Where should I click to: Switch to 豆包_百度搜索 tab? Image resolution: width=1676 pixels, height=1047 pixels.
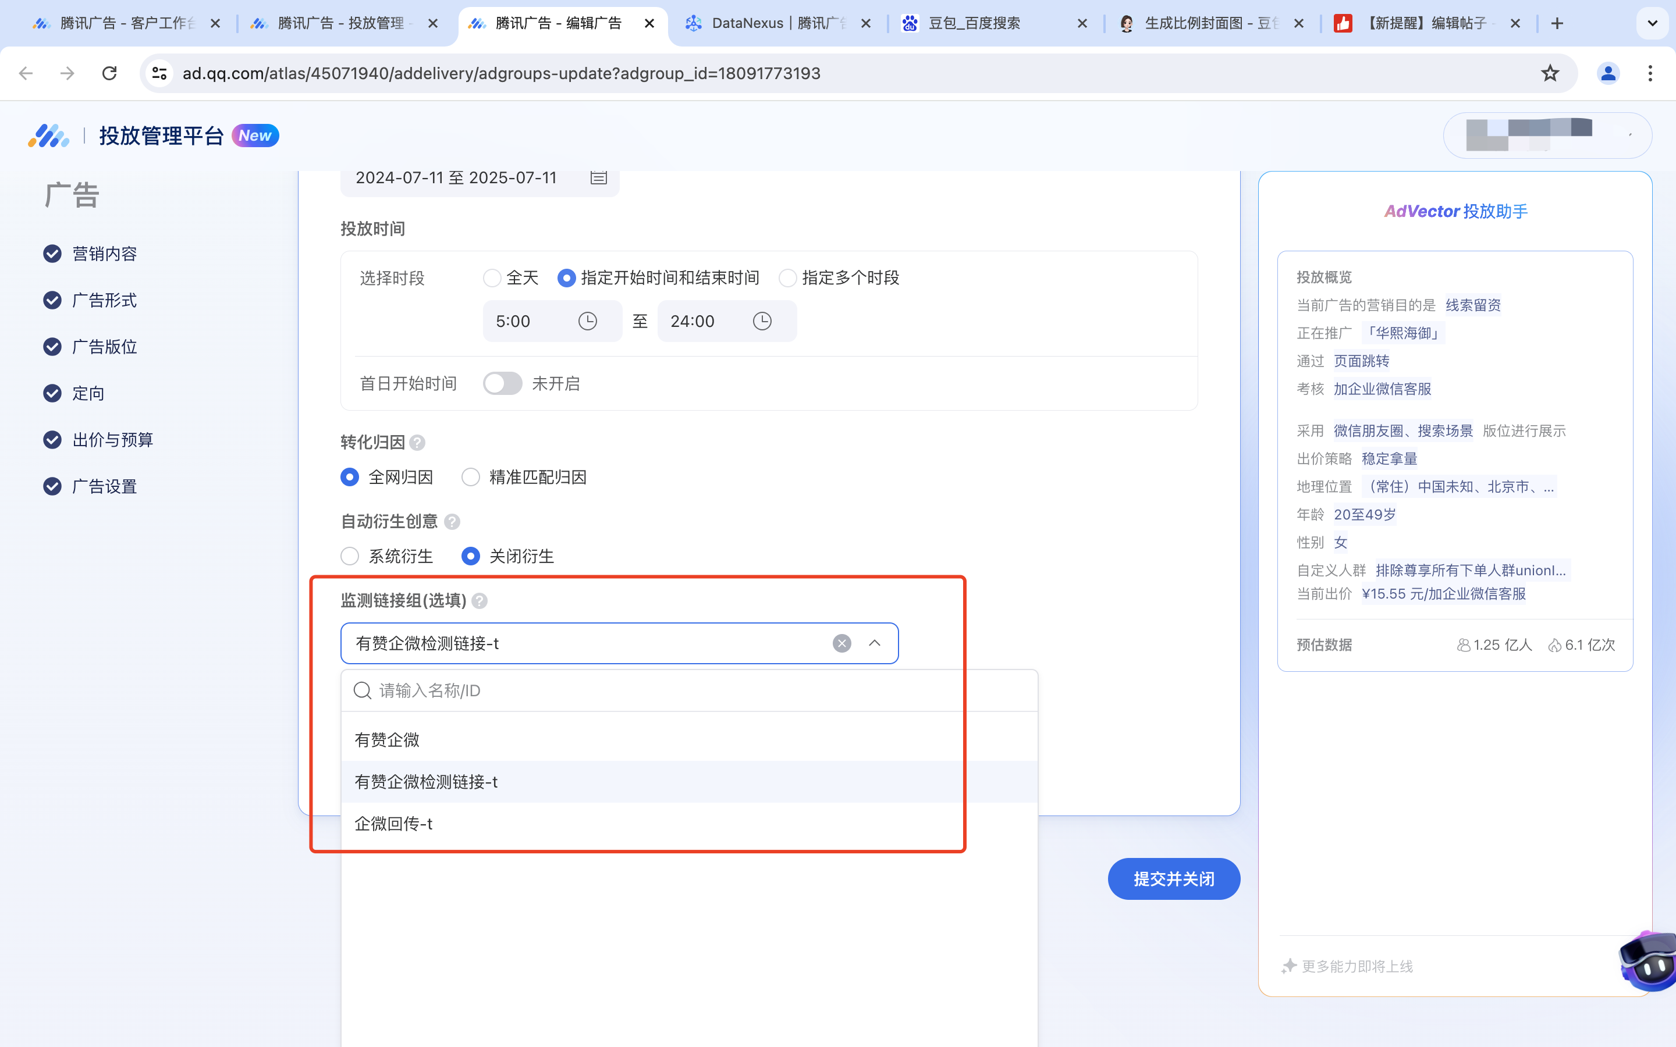[x=995, y=23]
